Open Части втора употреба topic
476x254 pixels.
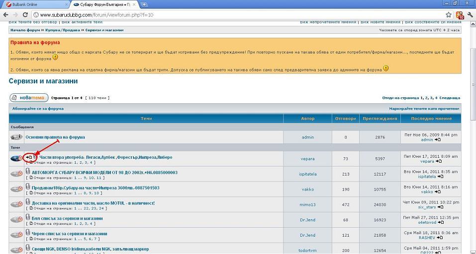(x=106, y=157)
